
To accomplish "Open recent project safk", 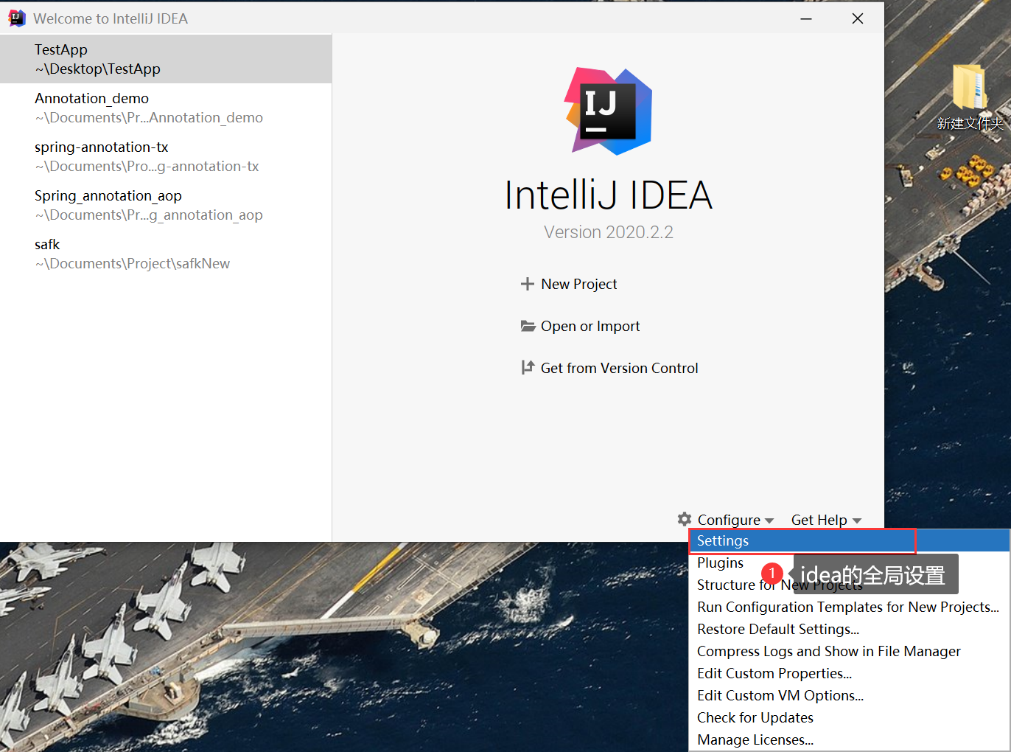I will point(166,254).
